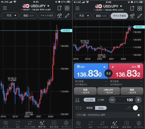Select 無制限 slippage option
145x129 pixels.
point(89,108)
